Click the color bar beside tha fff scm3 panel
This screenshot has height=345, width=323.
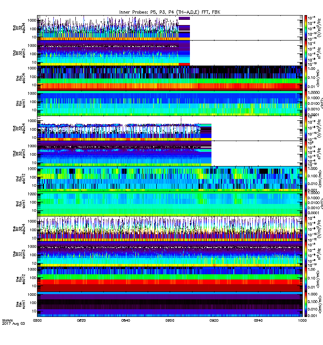pos(306,53)
